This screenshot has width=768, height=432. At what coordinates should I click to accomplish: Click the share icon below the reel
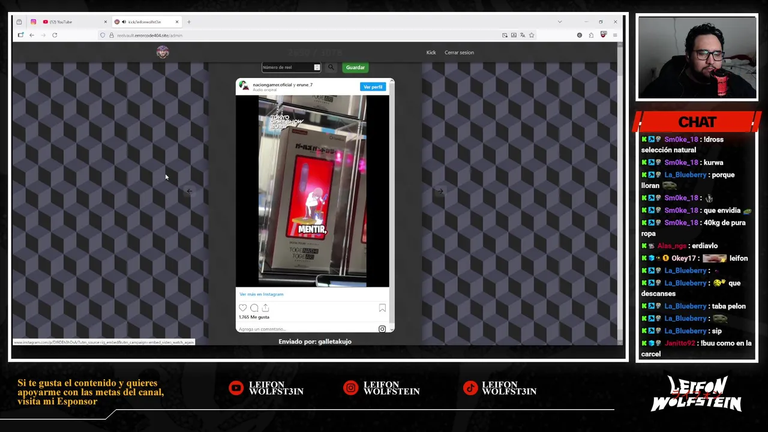(265, 308)
